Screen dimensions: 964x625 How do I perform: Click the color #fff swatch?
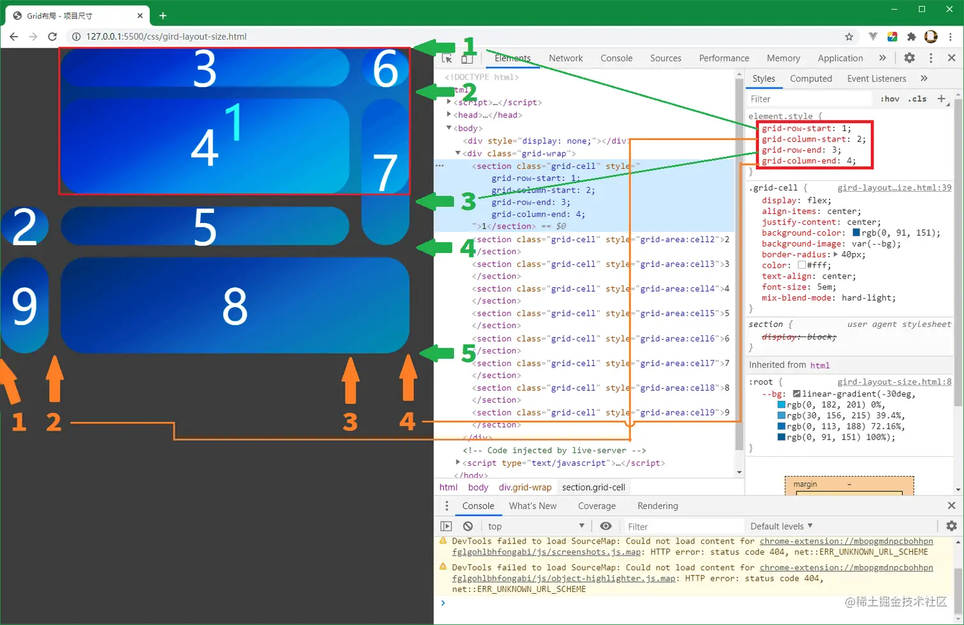801,264
